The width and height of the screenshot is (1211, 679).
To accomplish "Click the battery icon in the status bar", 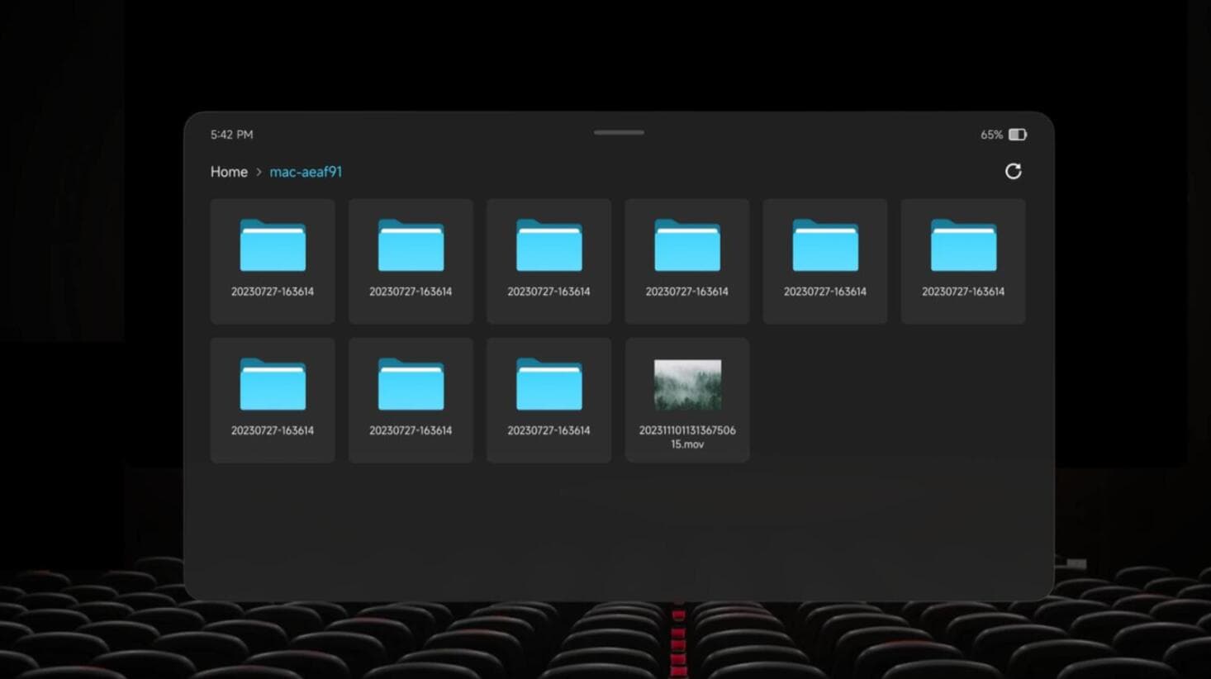I will point(1018,135).
